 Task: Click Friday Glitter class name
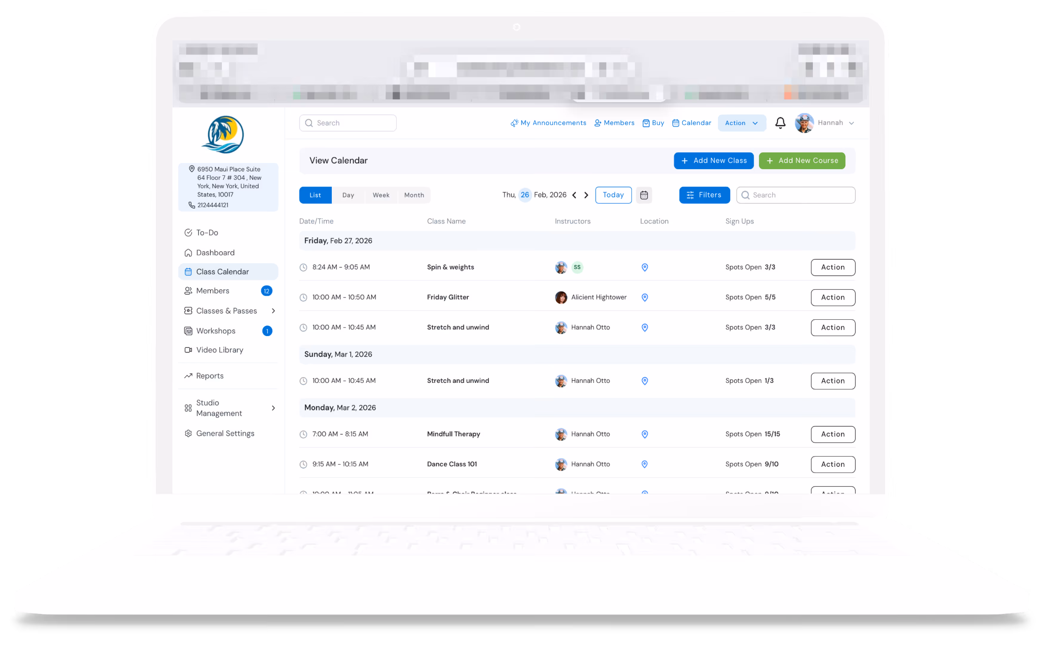pos(447,298)
